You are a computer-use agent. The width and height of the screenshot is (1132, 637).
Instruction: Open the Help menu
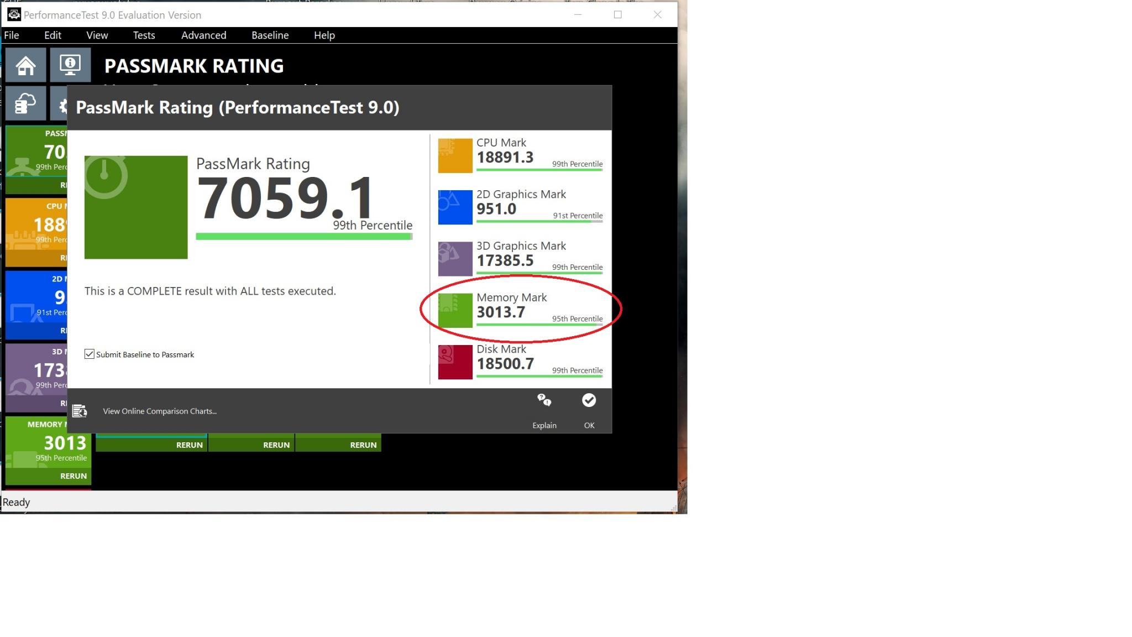pos(324,35)
